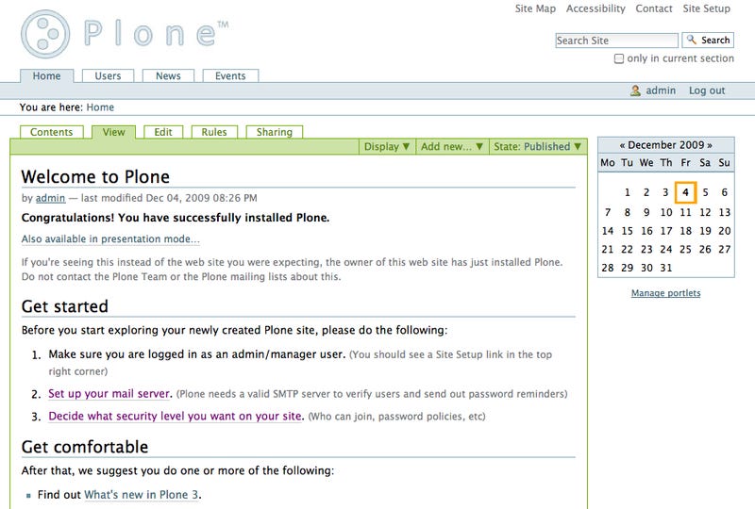Open the Events tab
This screenshot has width=755, height=509.
230,76
